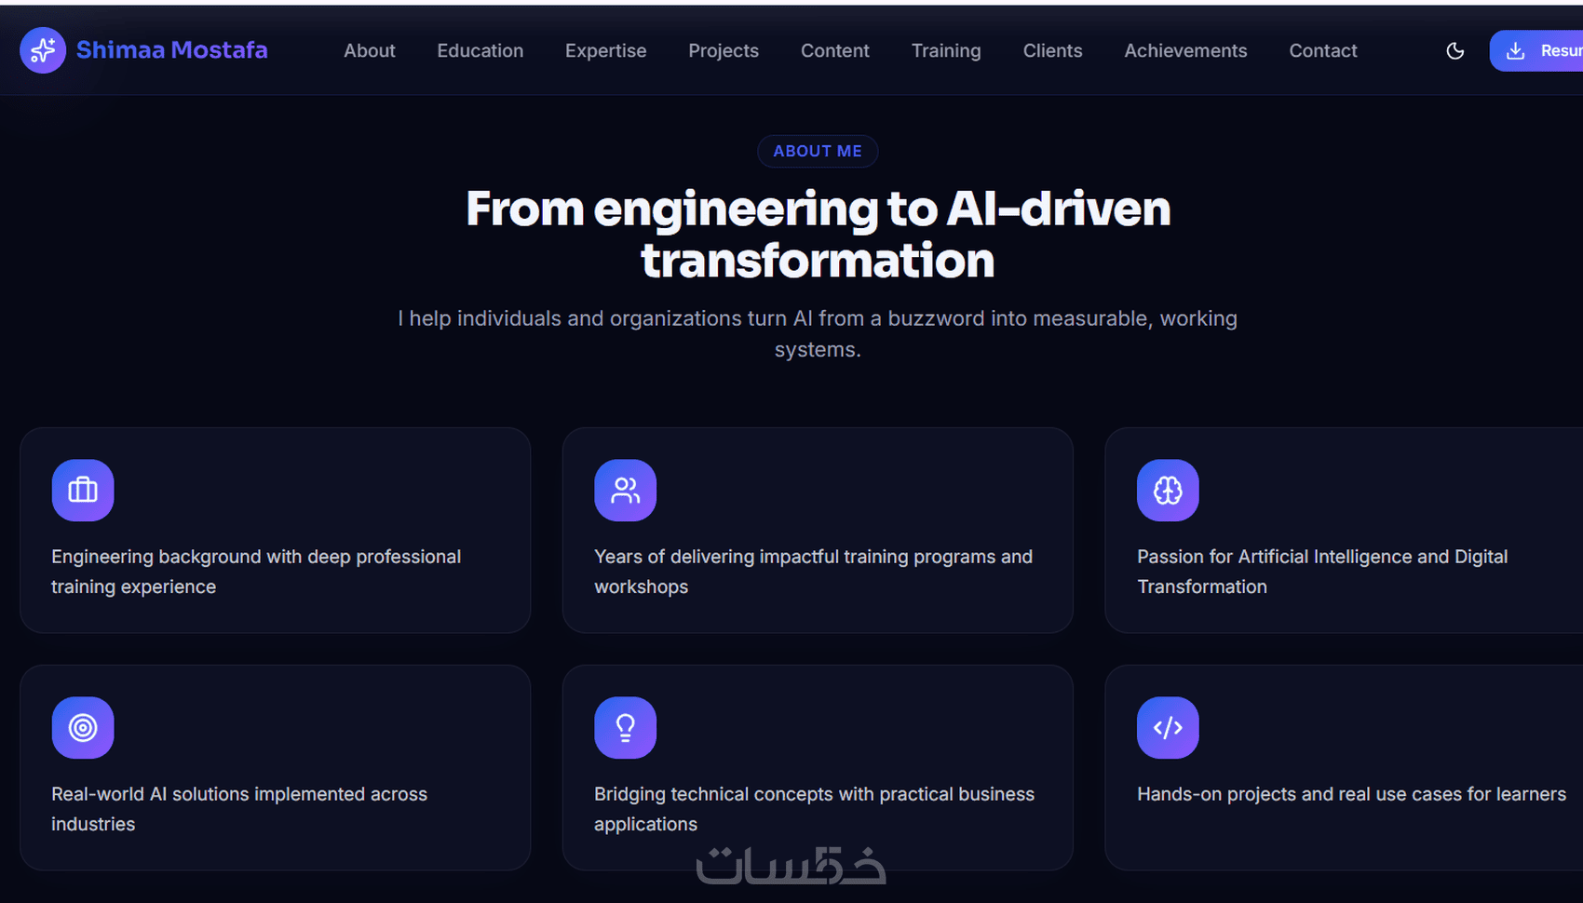Click the download icon on Resume button

point(1515,51)
